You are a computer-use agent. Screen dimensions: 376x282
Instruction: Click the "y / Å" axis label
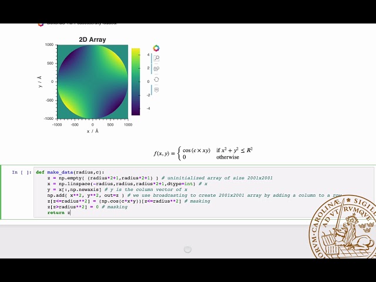[x=40, y=82]
